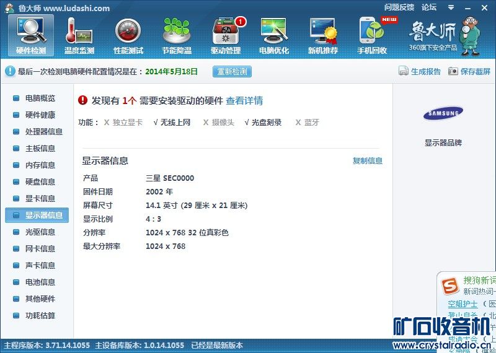
Task: Click the 空姐护士 link in Sogou popup
Action: click(463, 304)
